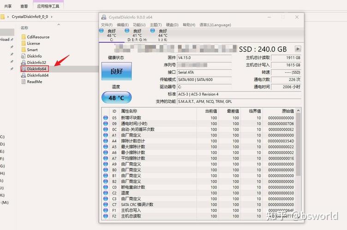Image resolution: width=347 pixels, height=230 pixels.
Task: Open the 编辑(E) menu
Action: click(x=123, y=25)
